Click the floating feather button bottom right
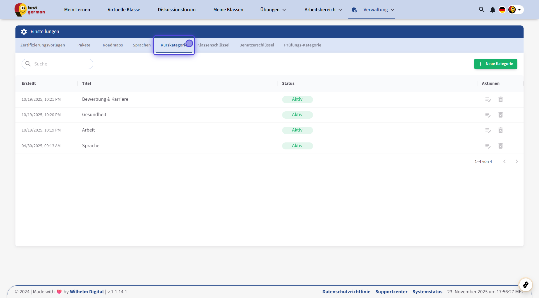The height and width of the screenshot is (298, 539). click(526, 285)
